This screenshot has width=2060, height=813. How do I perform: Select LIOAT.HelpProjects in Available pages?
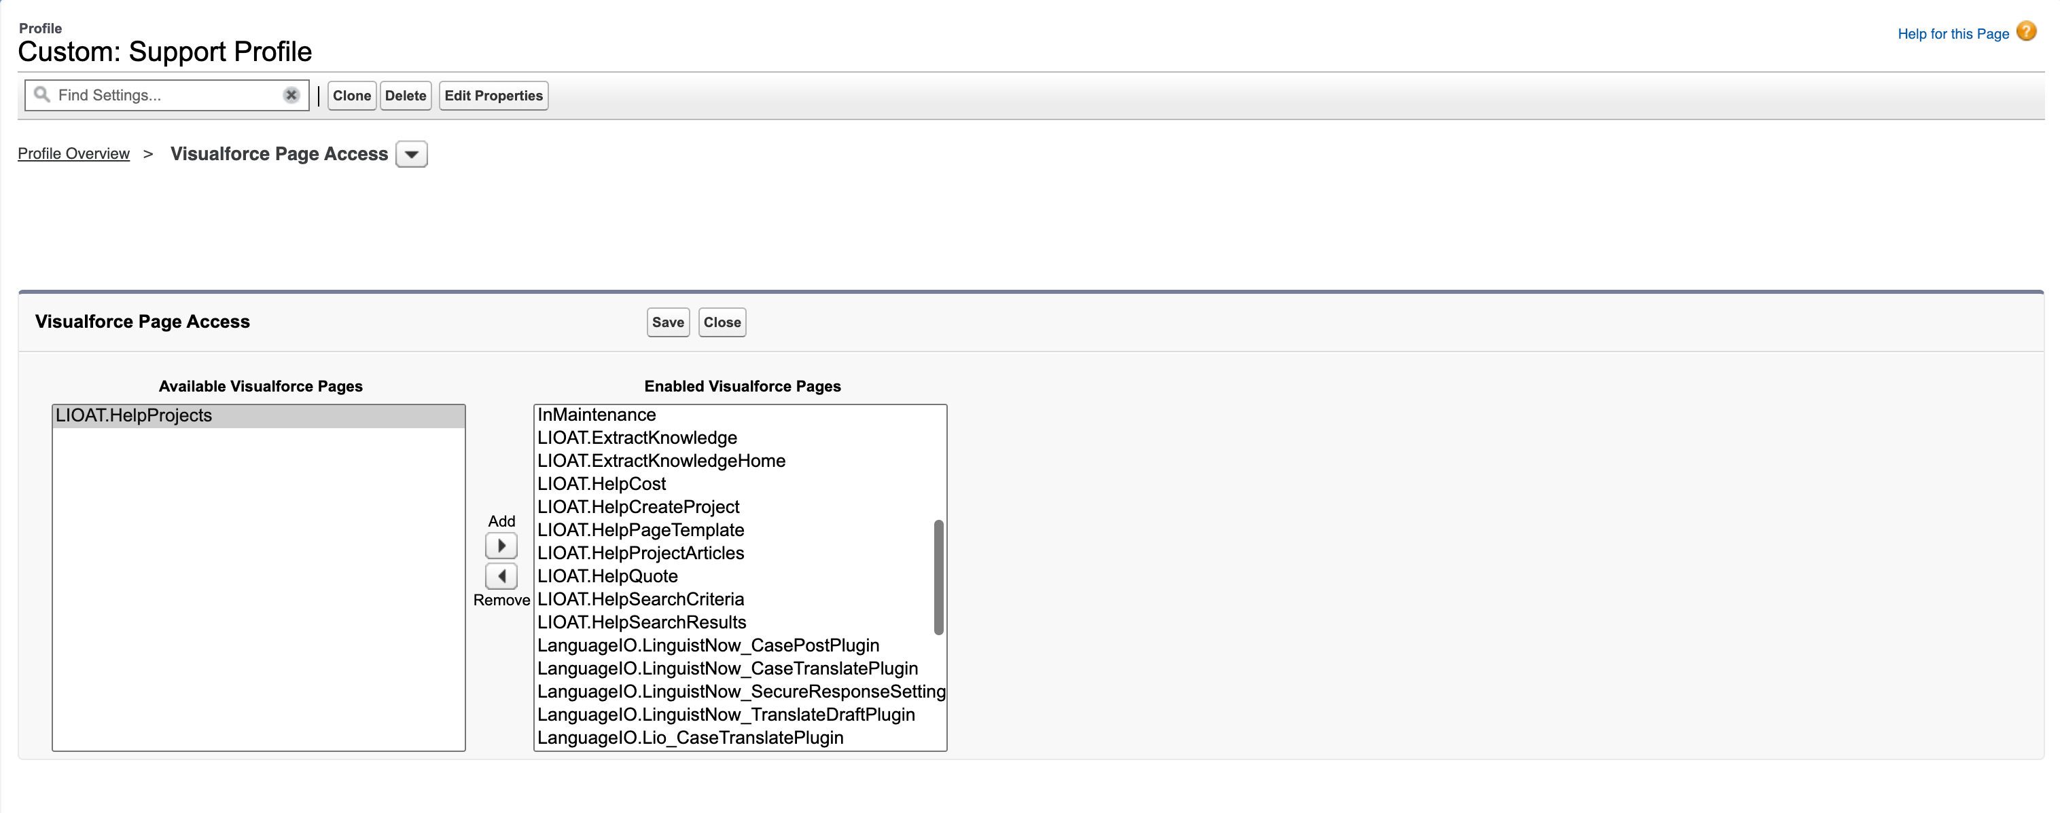click(x=258, y=416)
